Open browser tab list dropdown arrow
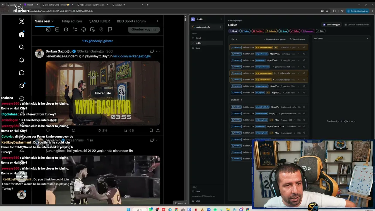 tap(3, 5)
